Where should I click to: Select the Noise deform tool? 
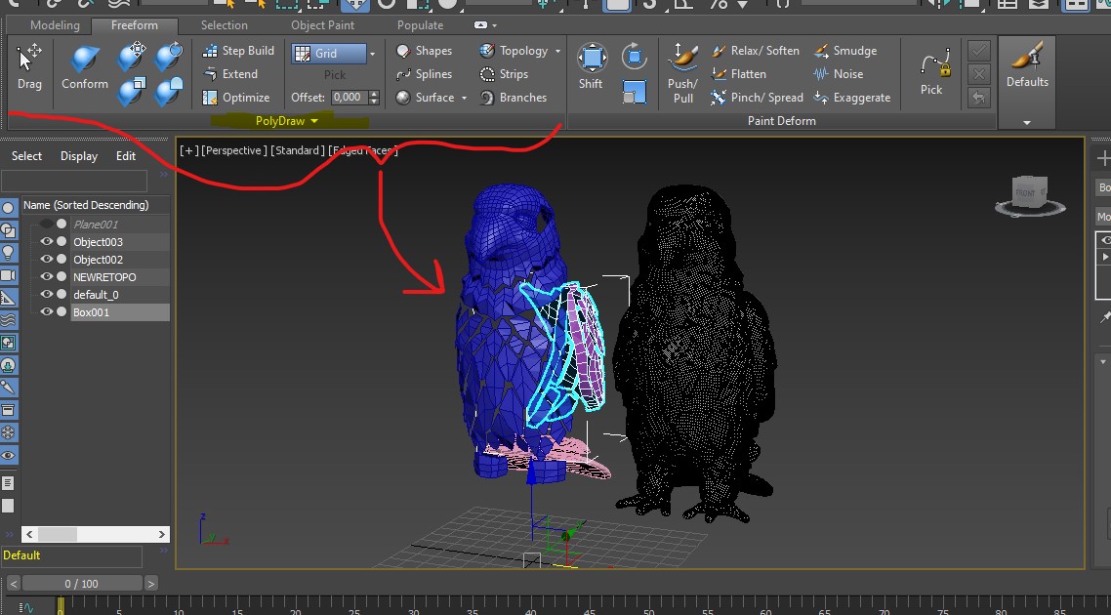(839, 74)
